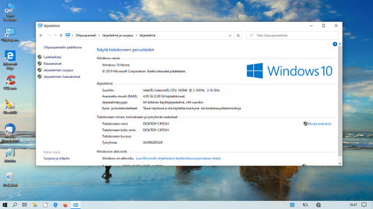
Task: Open Ohjauspaneelin pääikkuna link
Action: pyautogui.click(x=63, y=47)
